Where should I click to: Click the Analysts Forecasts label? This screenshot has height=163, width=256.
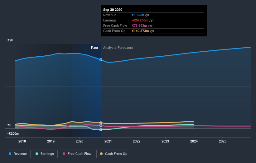pos(118,48)
